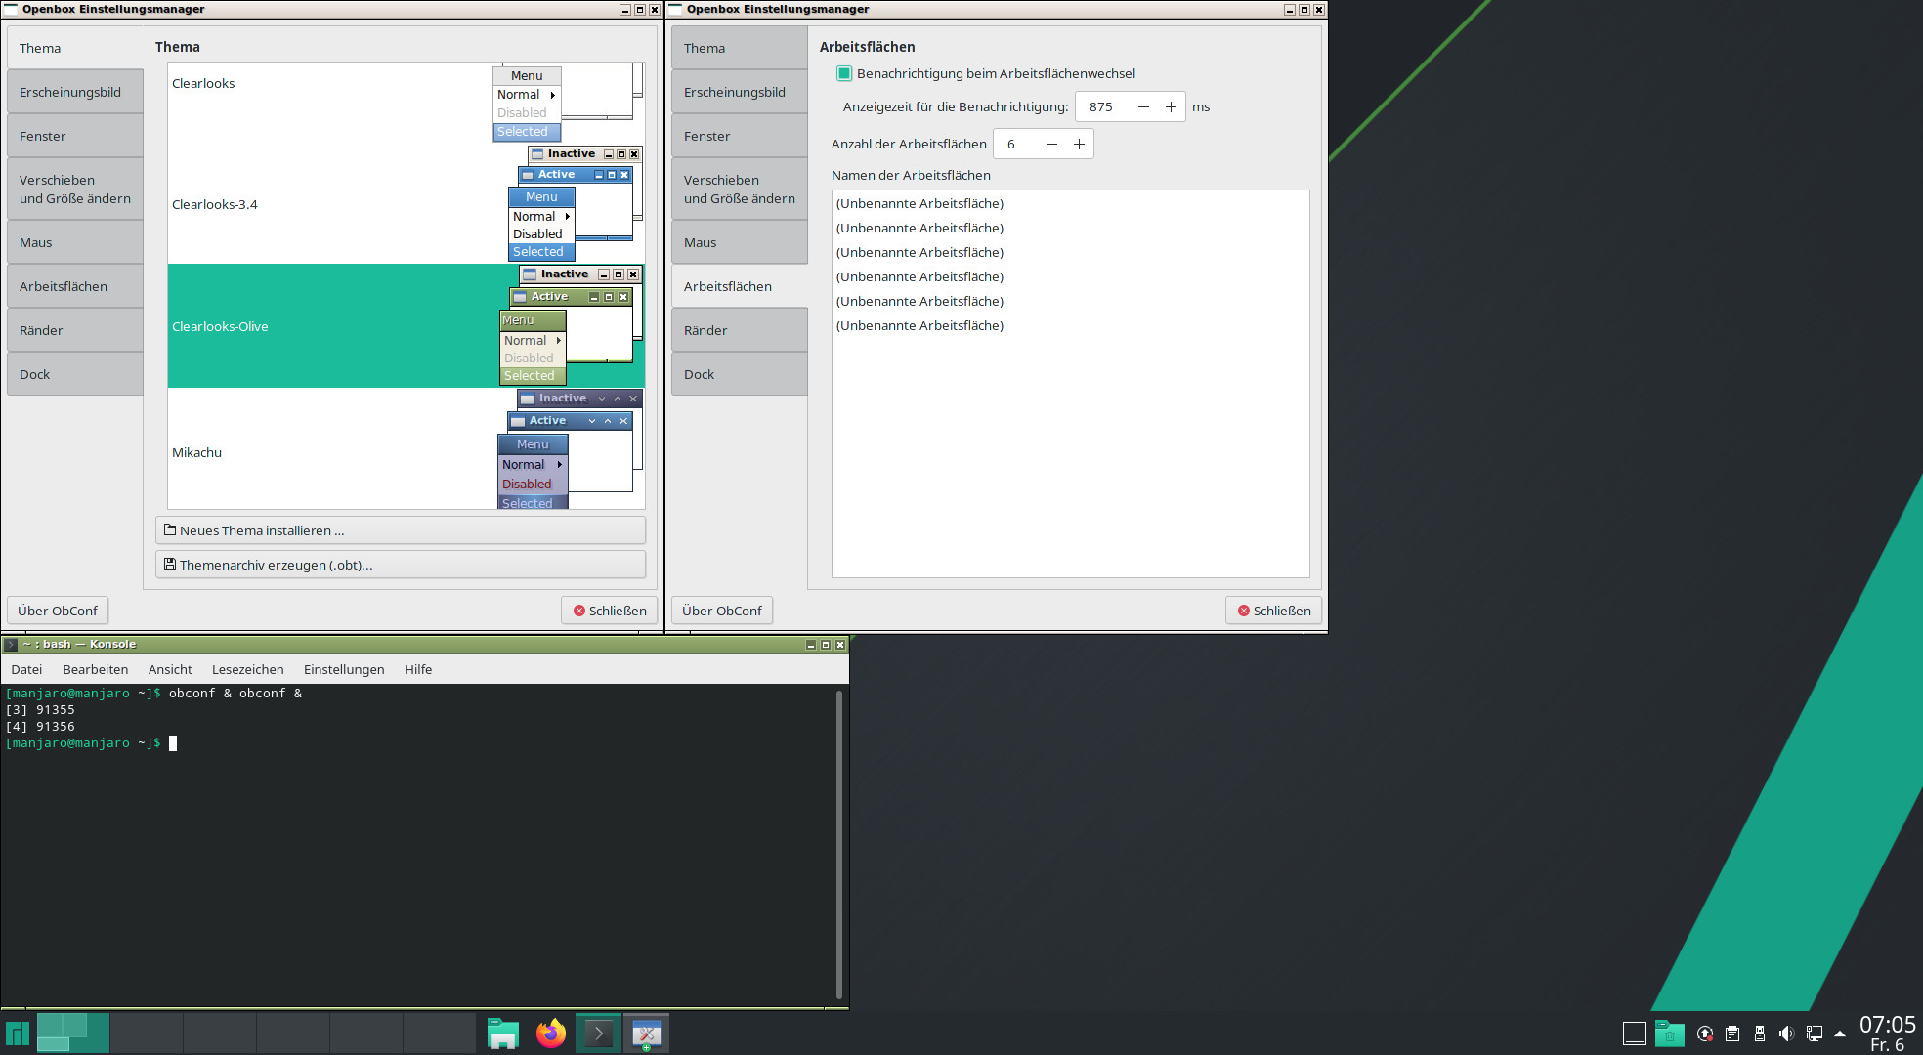Click Schließen in right ObConf window
The width and height of the screenshot is (1923, 1055).
1274,611
